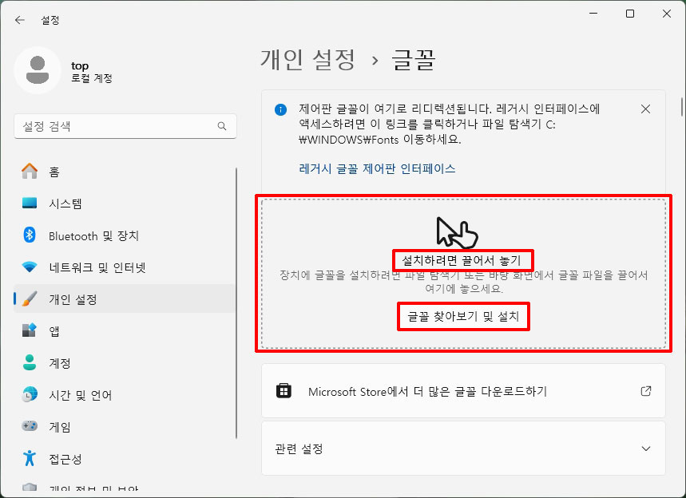Click 글꼴 찾아보기 및 설치 to browse fonts
This screenshot has height=498, width=686.
[x=463, y=317]
